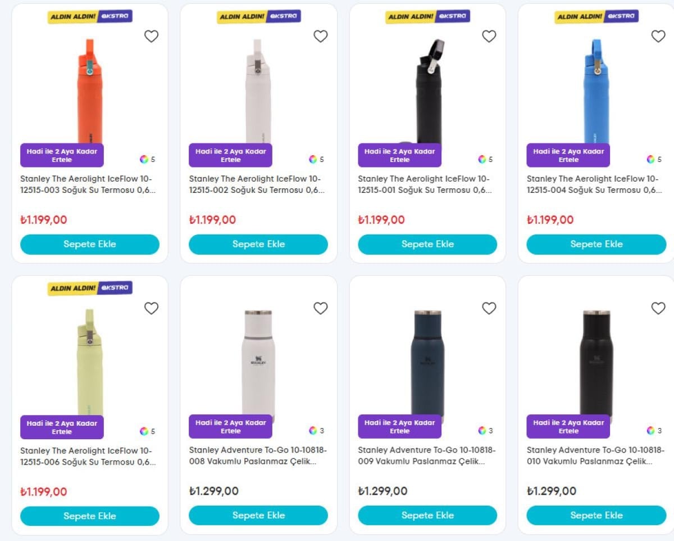This screenshot has height=541, width=674.
Task: Favorite the blue Aerolight 10-12515-004 bottle
Action: pyautogui.click(x=658, y=37)
